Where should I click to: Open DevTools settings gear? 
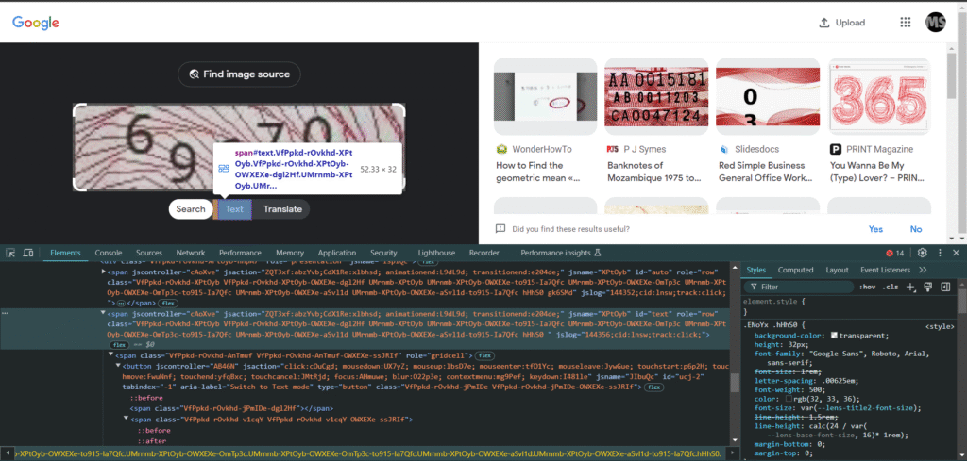pyautogui.click(x=923, y=253)
